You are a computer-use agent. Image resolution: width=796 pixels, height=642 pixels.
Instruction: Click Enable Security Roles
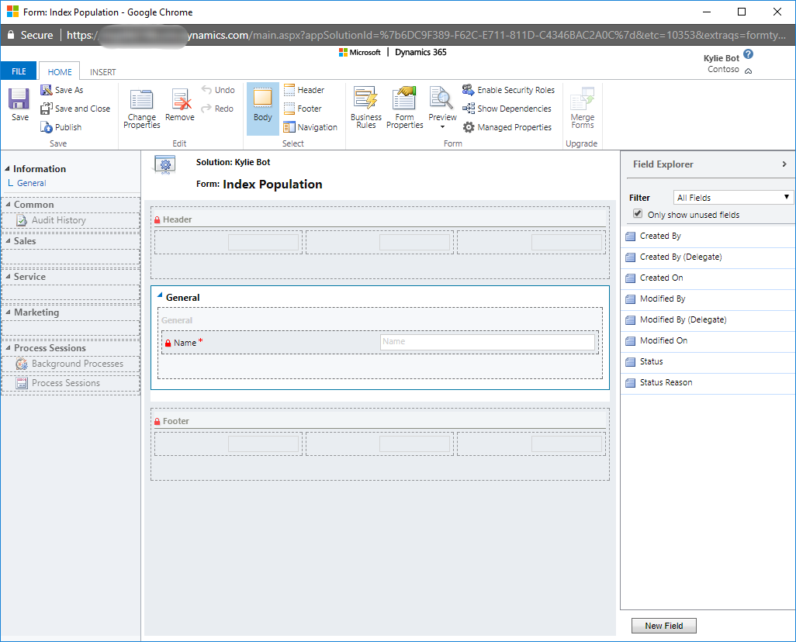click(x=508, y=90)
